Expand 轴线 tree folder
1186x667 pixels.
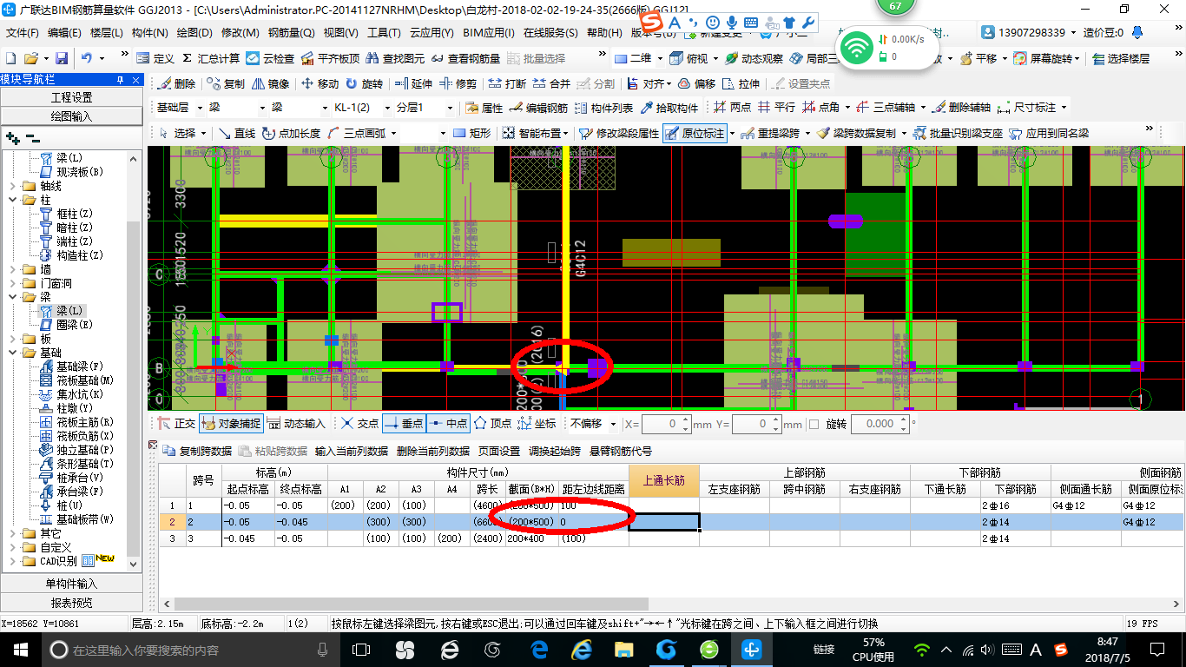(12, 186)
